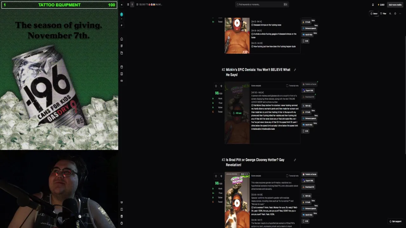406x228 pixels.
Task: Click the 98/100 score on clip #2
Action: pyautogui.click(x=219, y=93)
